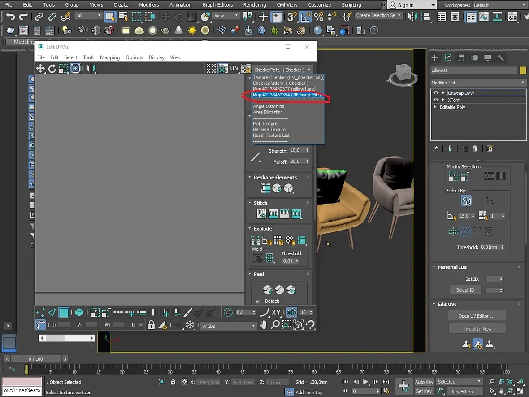
Task: Open the Render Setup teapot icon
Action: point(10,31)
